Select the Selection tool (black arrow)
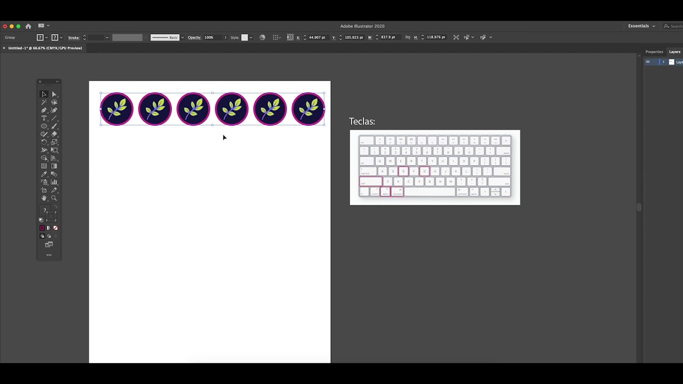The image size is (683, 384). click(x=44, y=94)
